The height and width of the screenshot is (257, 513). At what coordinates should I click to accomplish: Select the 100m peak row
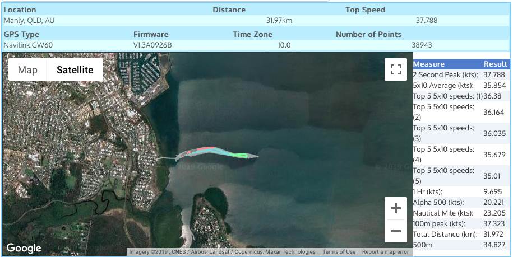click(460, 223)
